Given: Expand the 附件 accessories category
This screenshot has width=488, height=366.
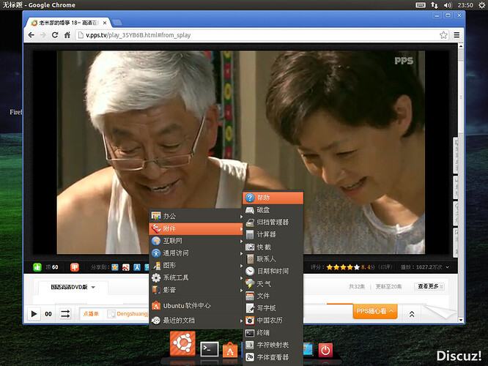Looking at the screenshot, I should [196, 228].
